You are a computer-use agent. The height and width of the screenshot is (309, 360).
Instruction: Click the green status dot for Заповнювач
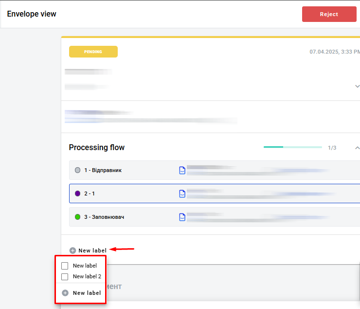point(77,217)
